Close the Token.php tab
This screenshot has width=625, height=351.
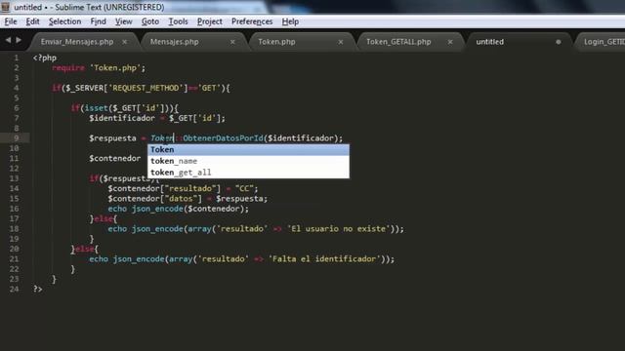[x=341, y=42]
